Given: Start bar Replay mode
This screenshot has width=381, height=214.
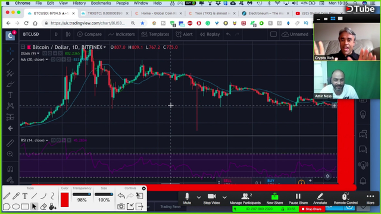Looking at the screenshot, I should point(210,34).
